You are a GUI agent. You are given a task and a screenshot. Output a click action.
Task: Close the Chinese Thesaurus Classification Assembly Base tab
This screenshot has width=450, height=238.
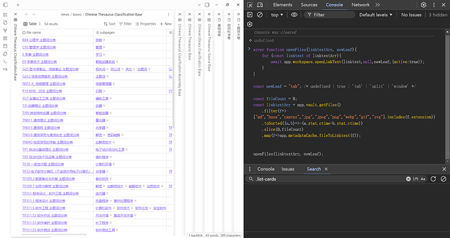point(179,14)
